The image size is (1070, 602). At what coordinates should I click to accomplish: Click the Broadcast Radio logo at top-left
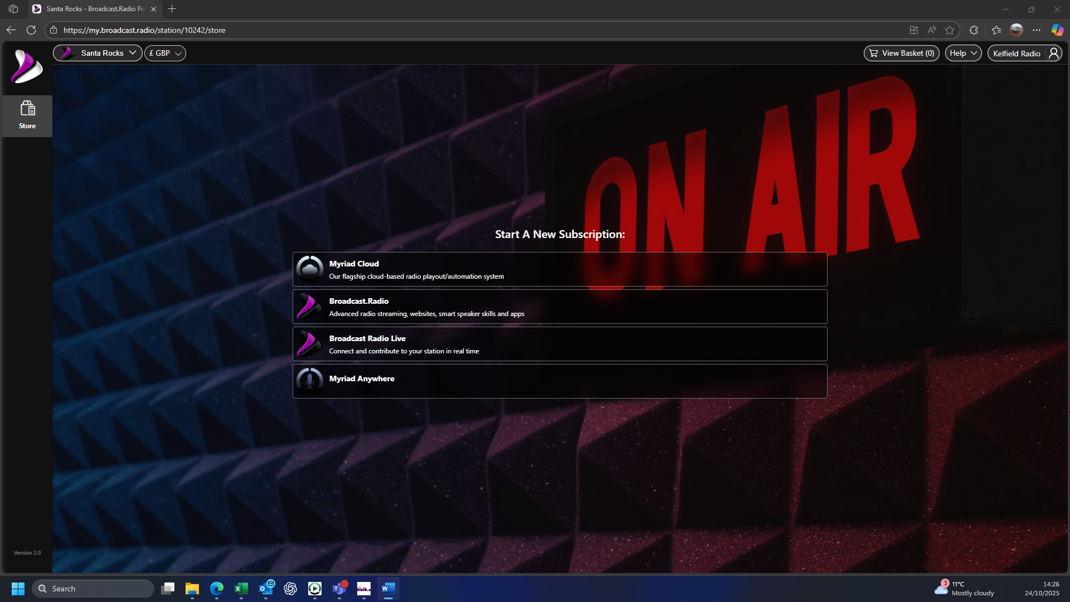click(27, 67)
